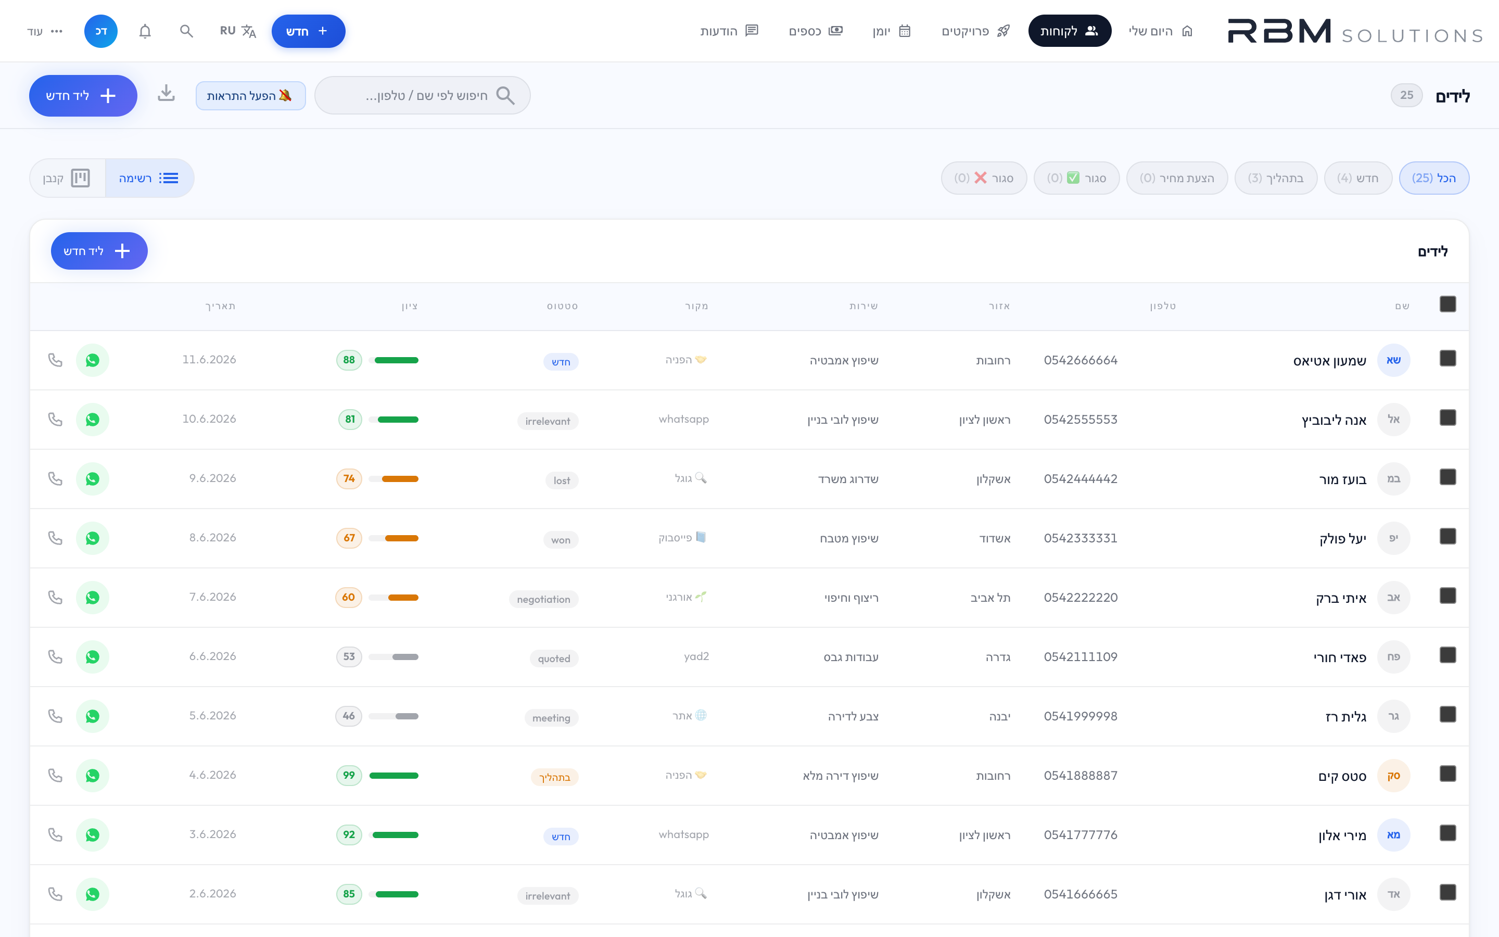Select the checkbox for פאדי חורי
The image size is (1499, 937).
point(1447,656)
